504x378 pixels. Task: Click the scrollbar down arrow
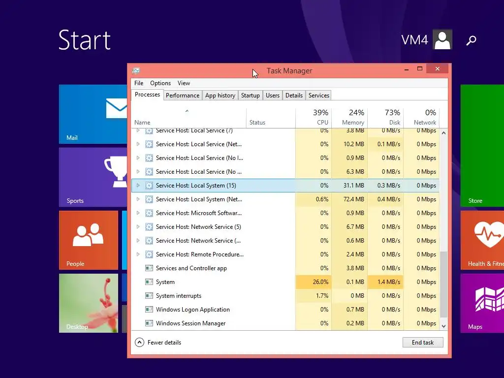pos(443,326)
